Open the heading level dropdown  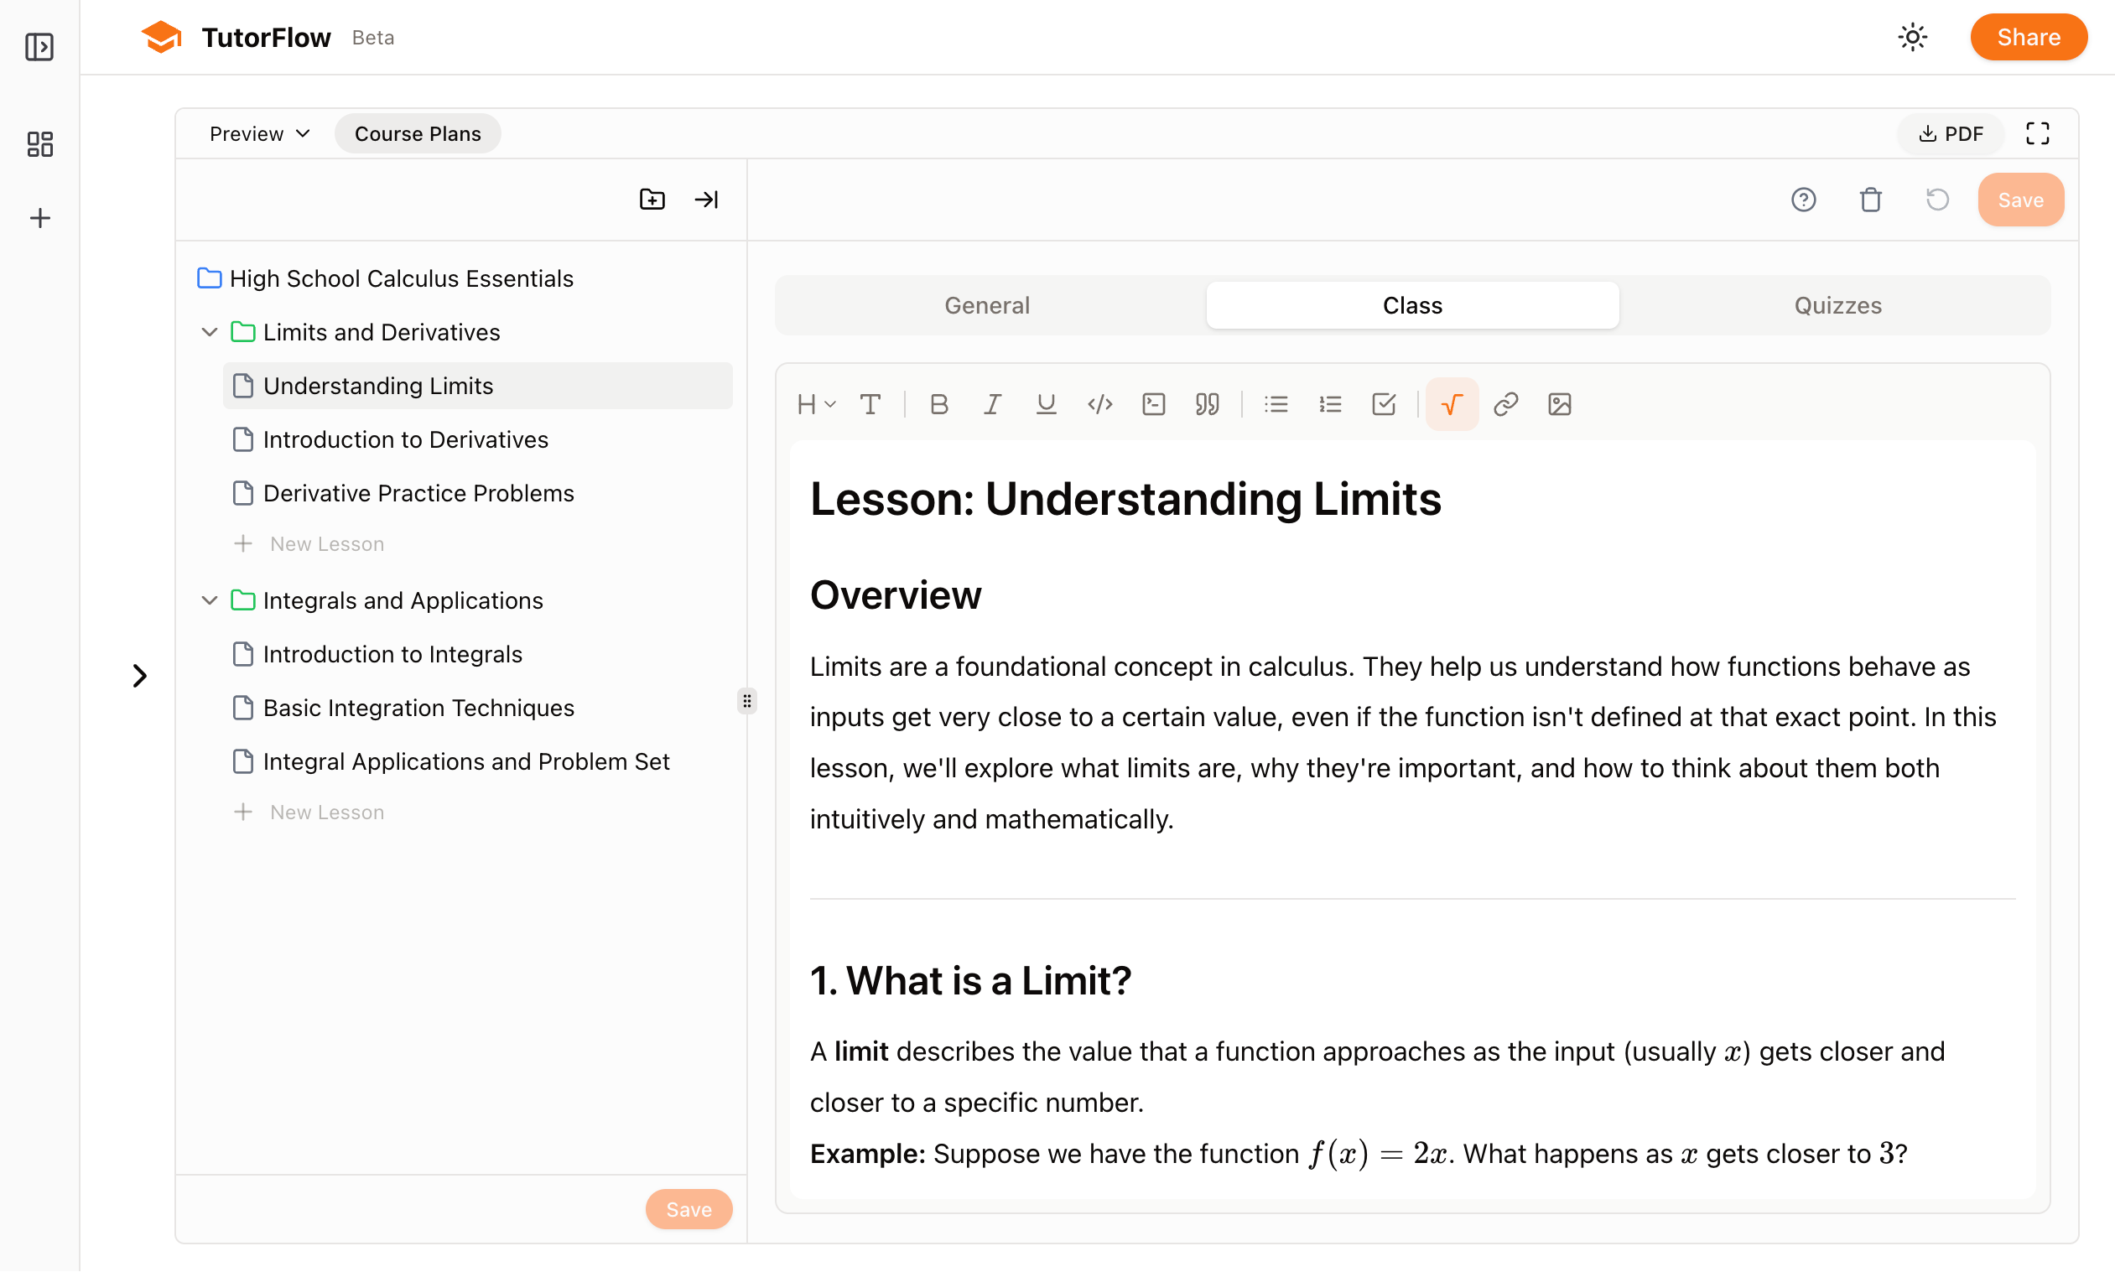(x=815, y=403)
